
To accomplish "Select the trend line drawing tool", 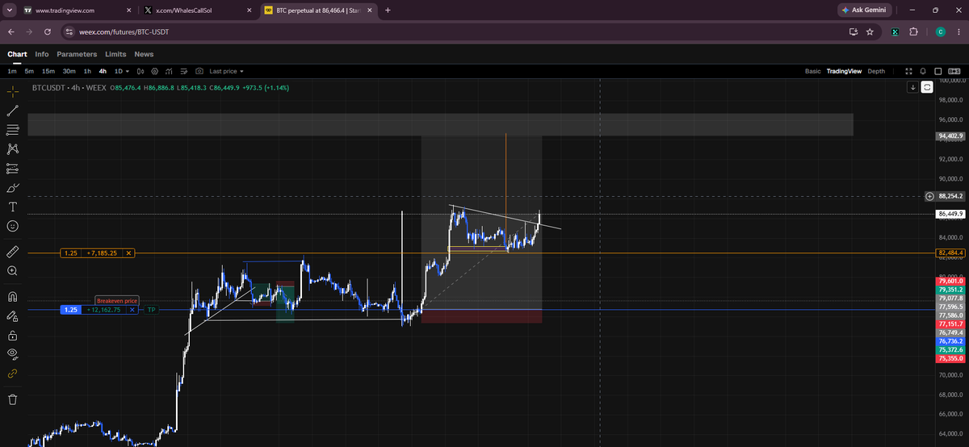I will click(x=12, y=110).
